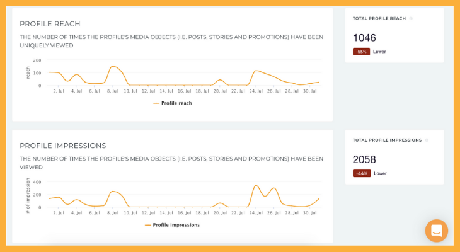
Task: Toggle the Profile impressions legend entry
Action: (x=173, y=225)
